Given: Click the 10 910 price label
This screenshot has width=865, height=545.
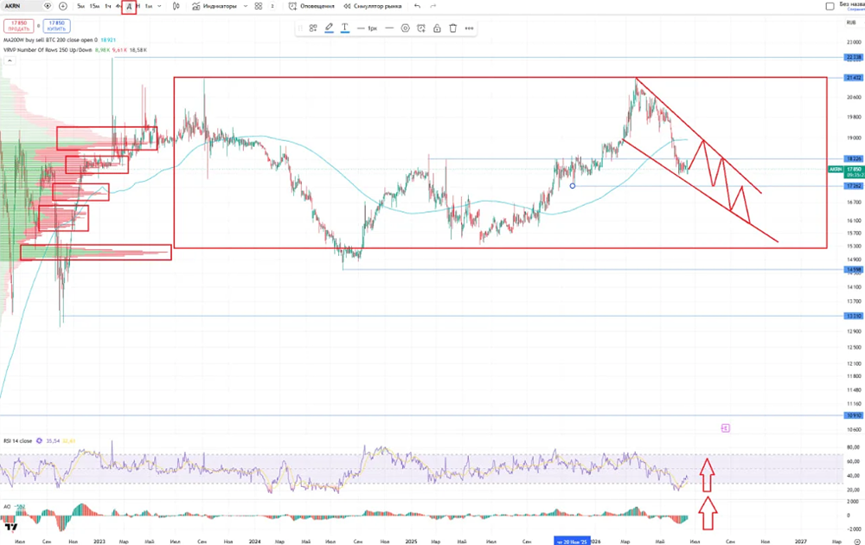Looking at the screenshot, I should point(854,415).
